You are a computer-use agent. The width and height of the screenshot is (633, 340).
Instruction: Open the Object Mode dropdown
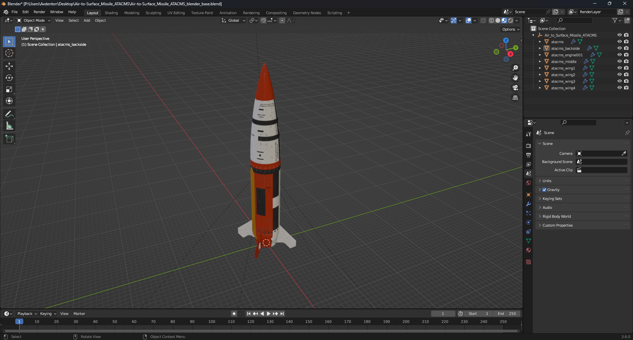(x=34, y=20)
